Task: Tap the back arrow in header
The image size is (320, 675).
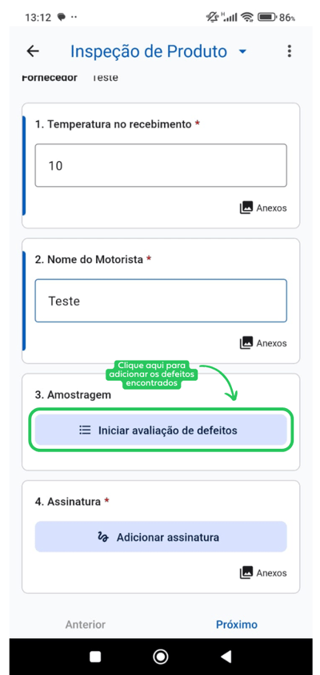Action: pos(33,51)
